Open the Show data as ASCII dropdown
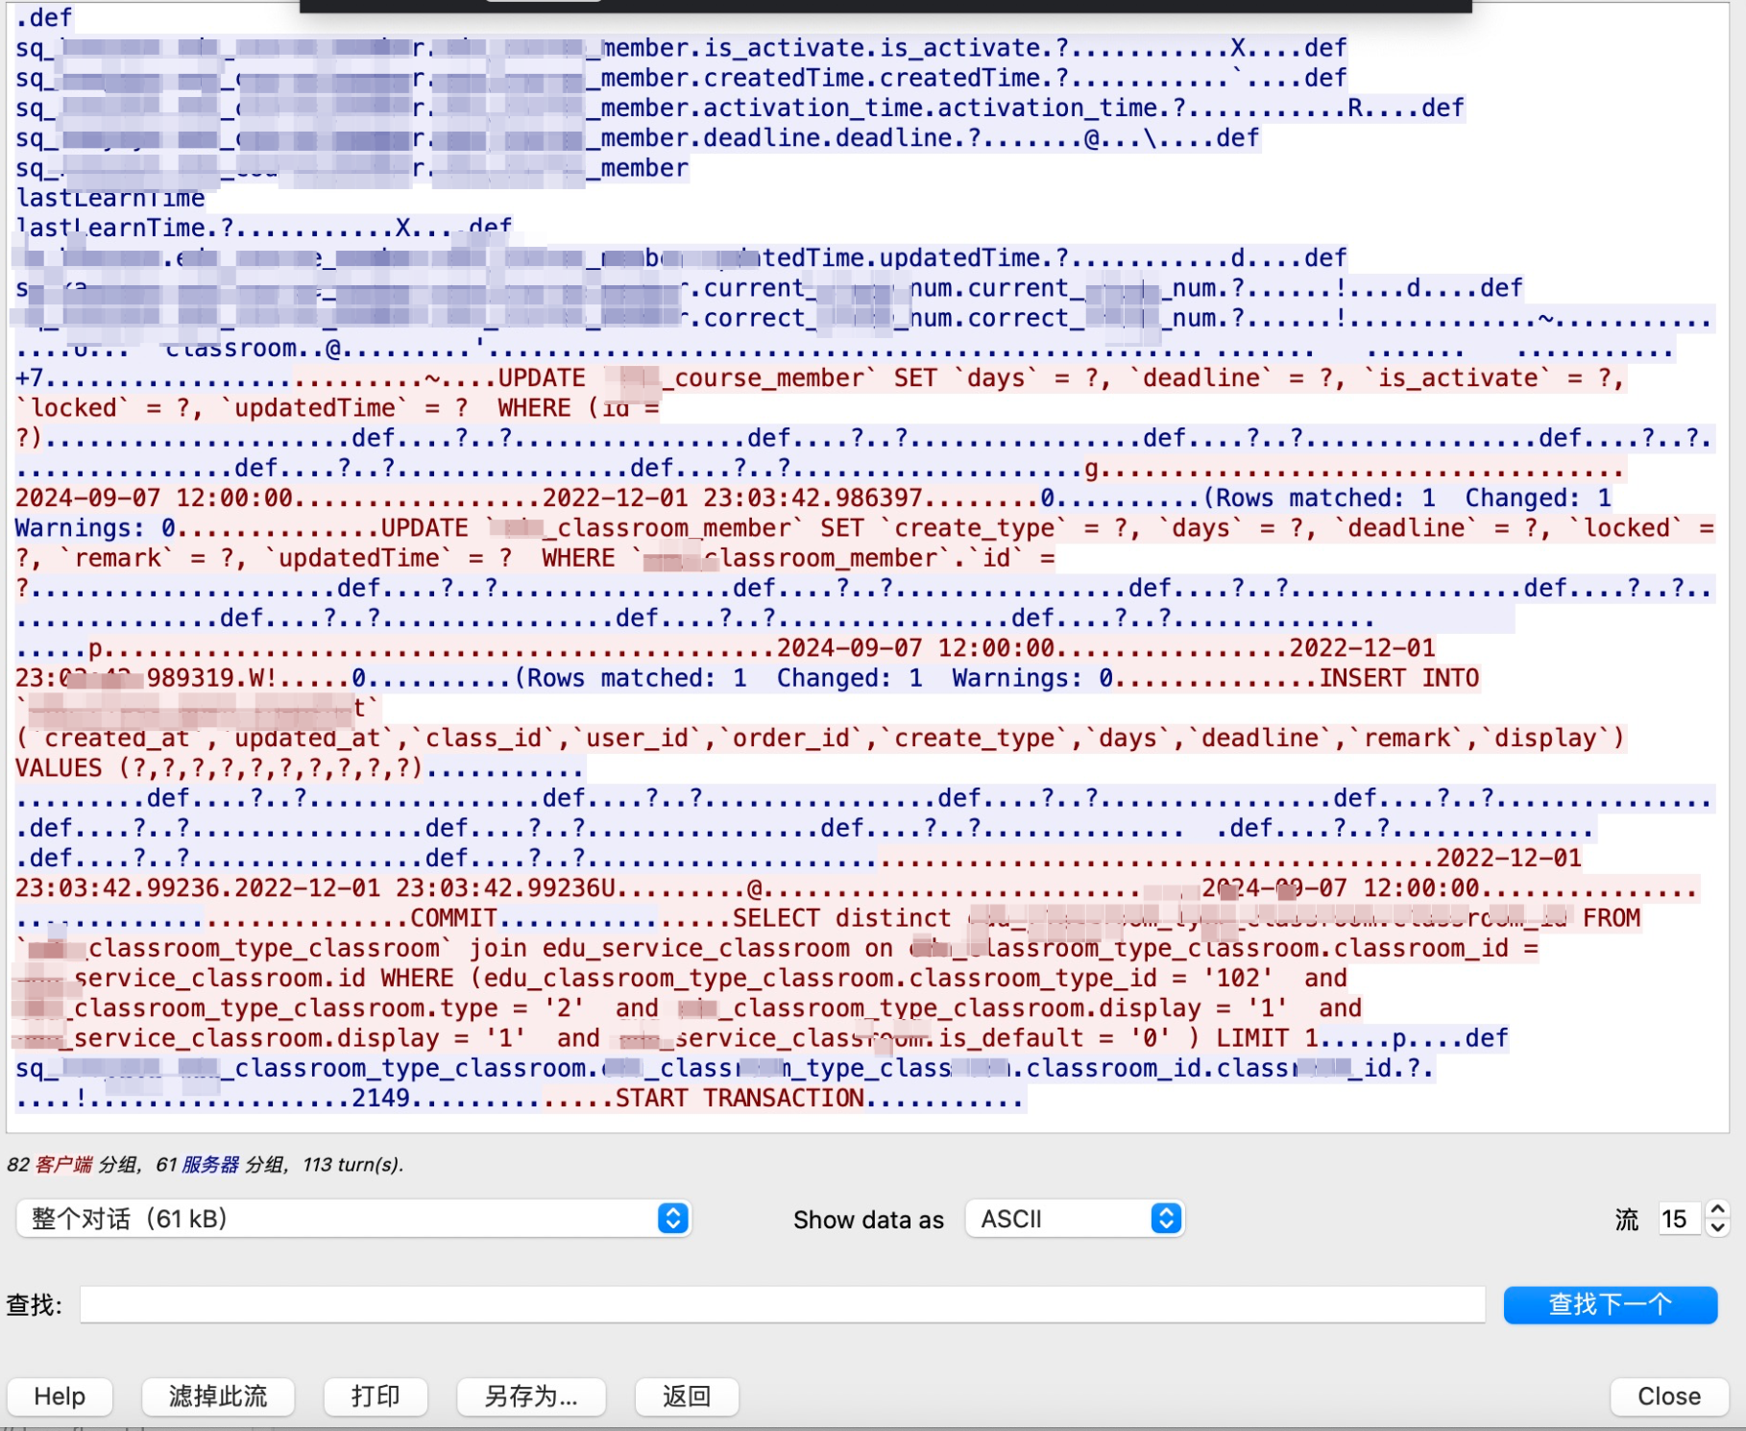Image resolution: width=1746 pixels, height=1431 pixels. tap(1074, 1219)
